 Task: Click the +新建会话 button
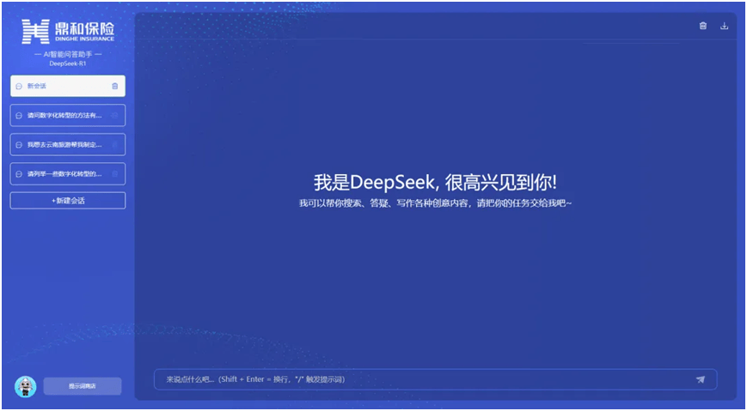click(68, 201)
